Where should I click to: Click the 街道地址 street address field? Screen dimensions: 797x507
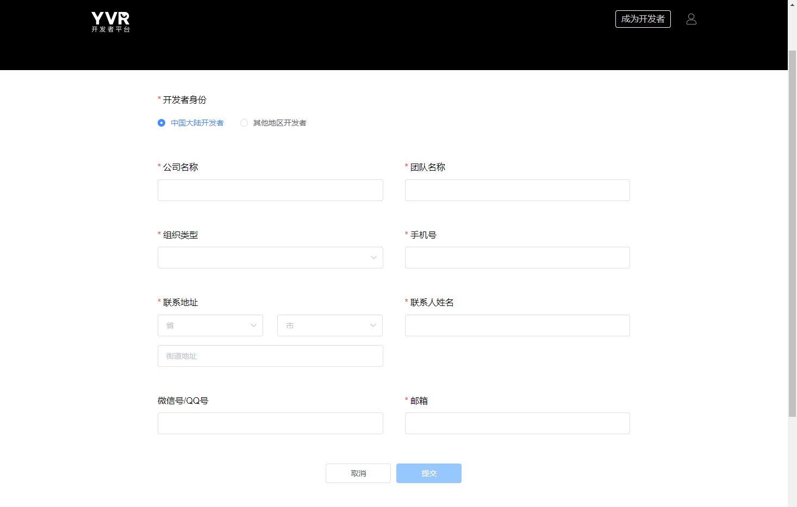270,356
